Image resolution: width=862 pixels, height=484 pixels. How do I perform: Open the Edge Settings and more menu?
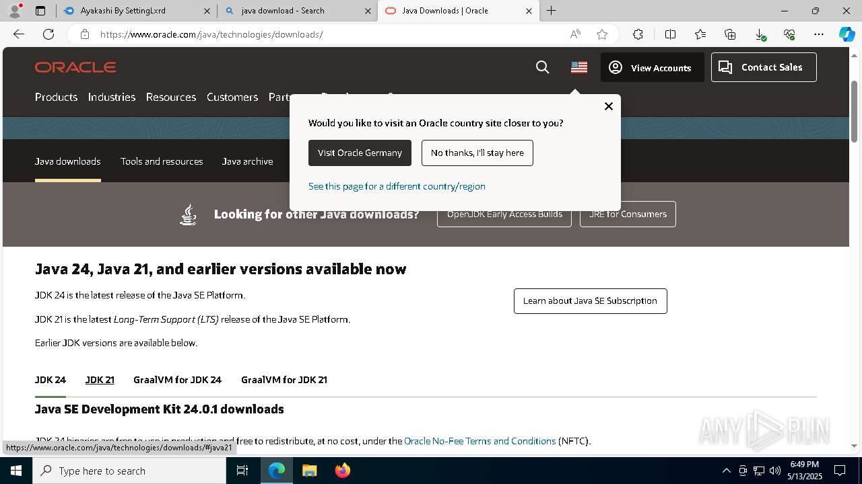tap(819, 34)
